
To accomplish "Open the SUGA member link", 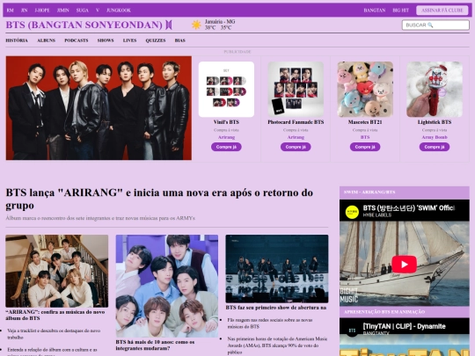I will click(x=83, y=11).
